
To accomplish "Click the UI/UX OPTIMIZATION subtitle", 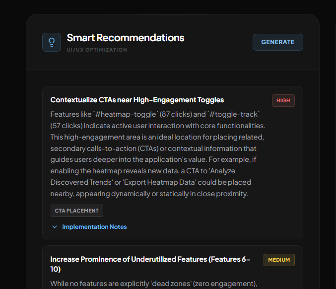I will point(97,50).
